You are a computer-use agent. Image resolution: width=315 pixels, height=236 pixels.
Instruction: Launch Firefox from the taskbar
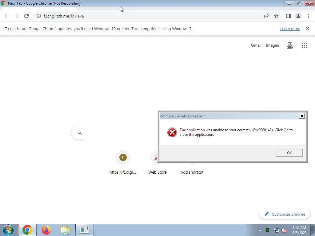click(x=46, y=230)
